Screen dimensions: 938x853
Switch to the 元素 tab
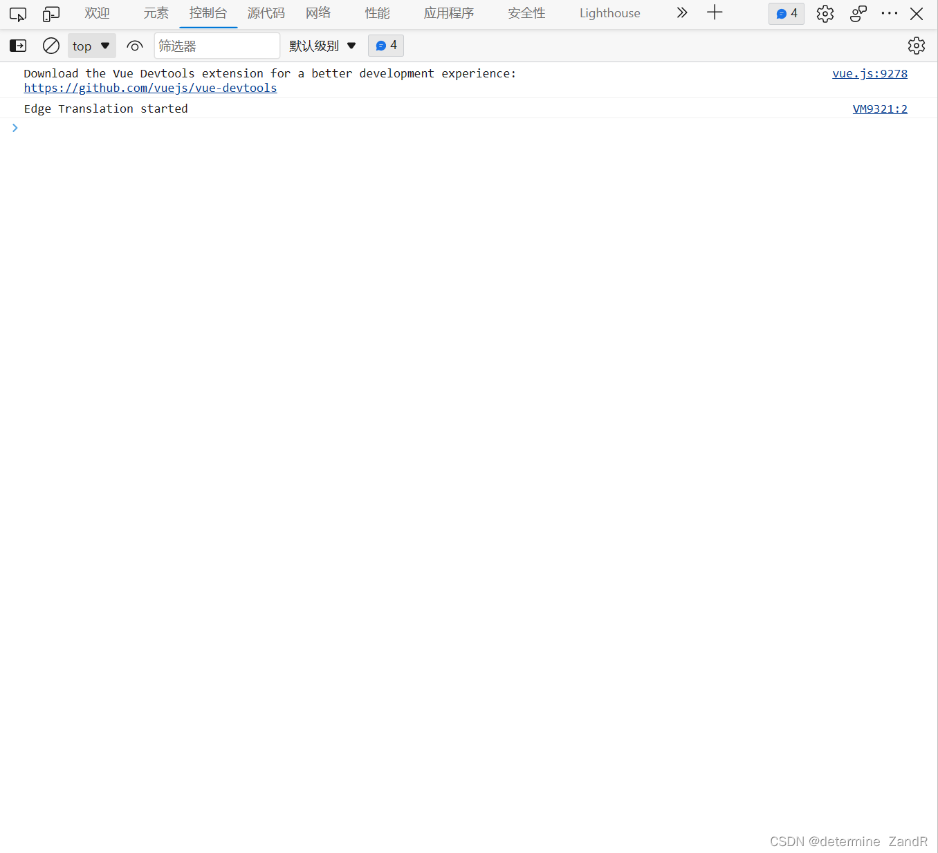(156, 13)
